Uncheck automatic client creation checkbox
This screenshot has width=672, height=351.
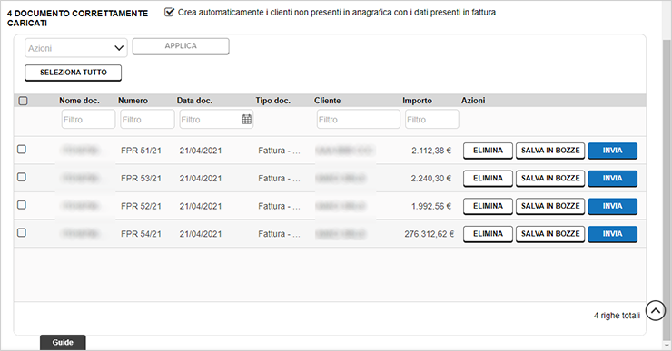(169, 12)
